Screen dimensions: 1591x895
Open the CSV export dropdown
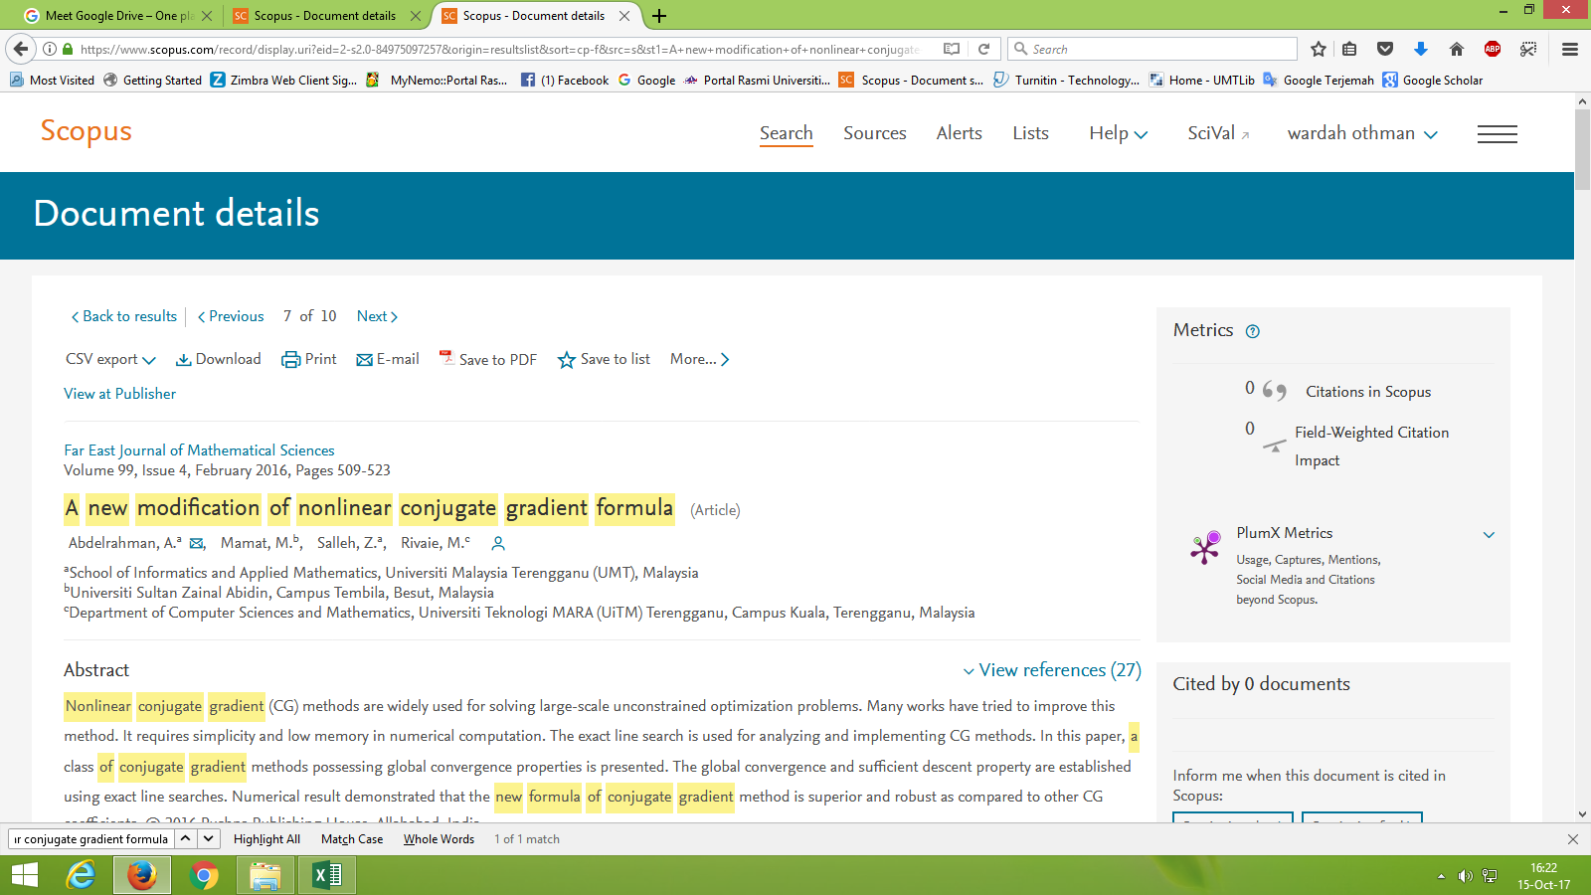coord(110,359)
